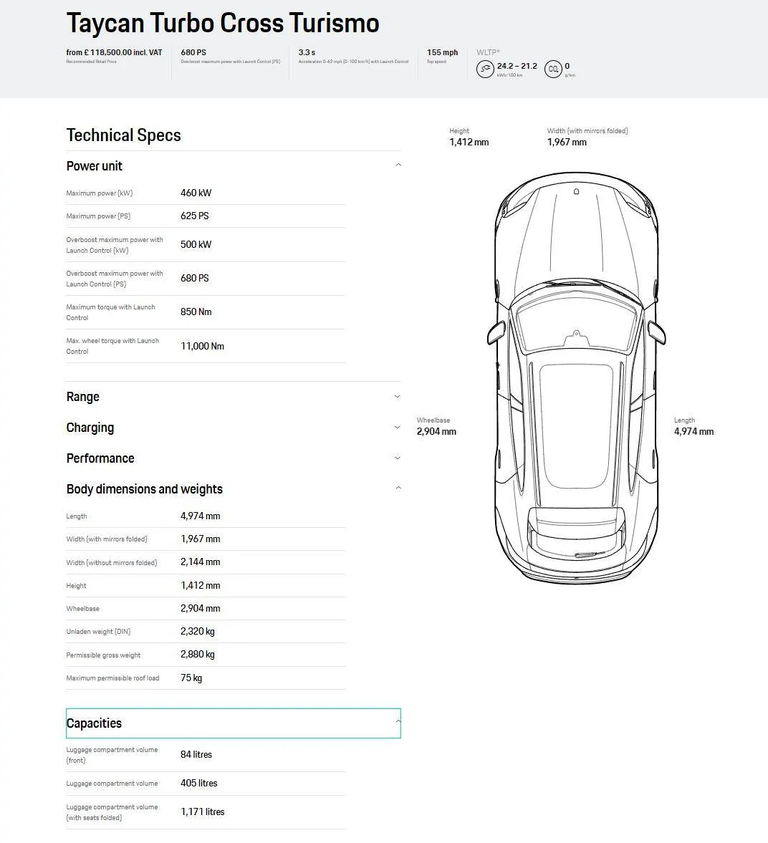The height and width of the screenshot is (843, 768).
Task: Click 'Unladen weight (DIN)' label
Action: 98,632
